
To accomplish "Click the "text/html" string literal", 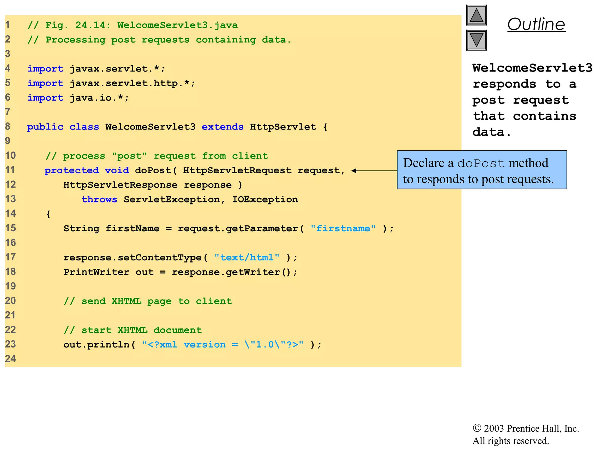I will tap(247, 257).
